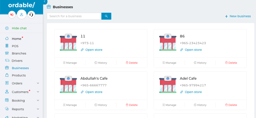Click the Home house icon
The height and width of the screenshot is (118, 256).
[7, 38]
